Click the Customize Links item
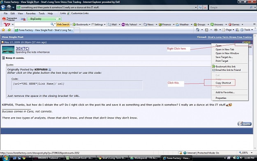The height and width of the screenshot is (161, 257). click(78, 13)
